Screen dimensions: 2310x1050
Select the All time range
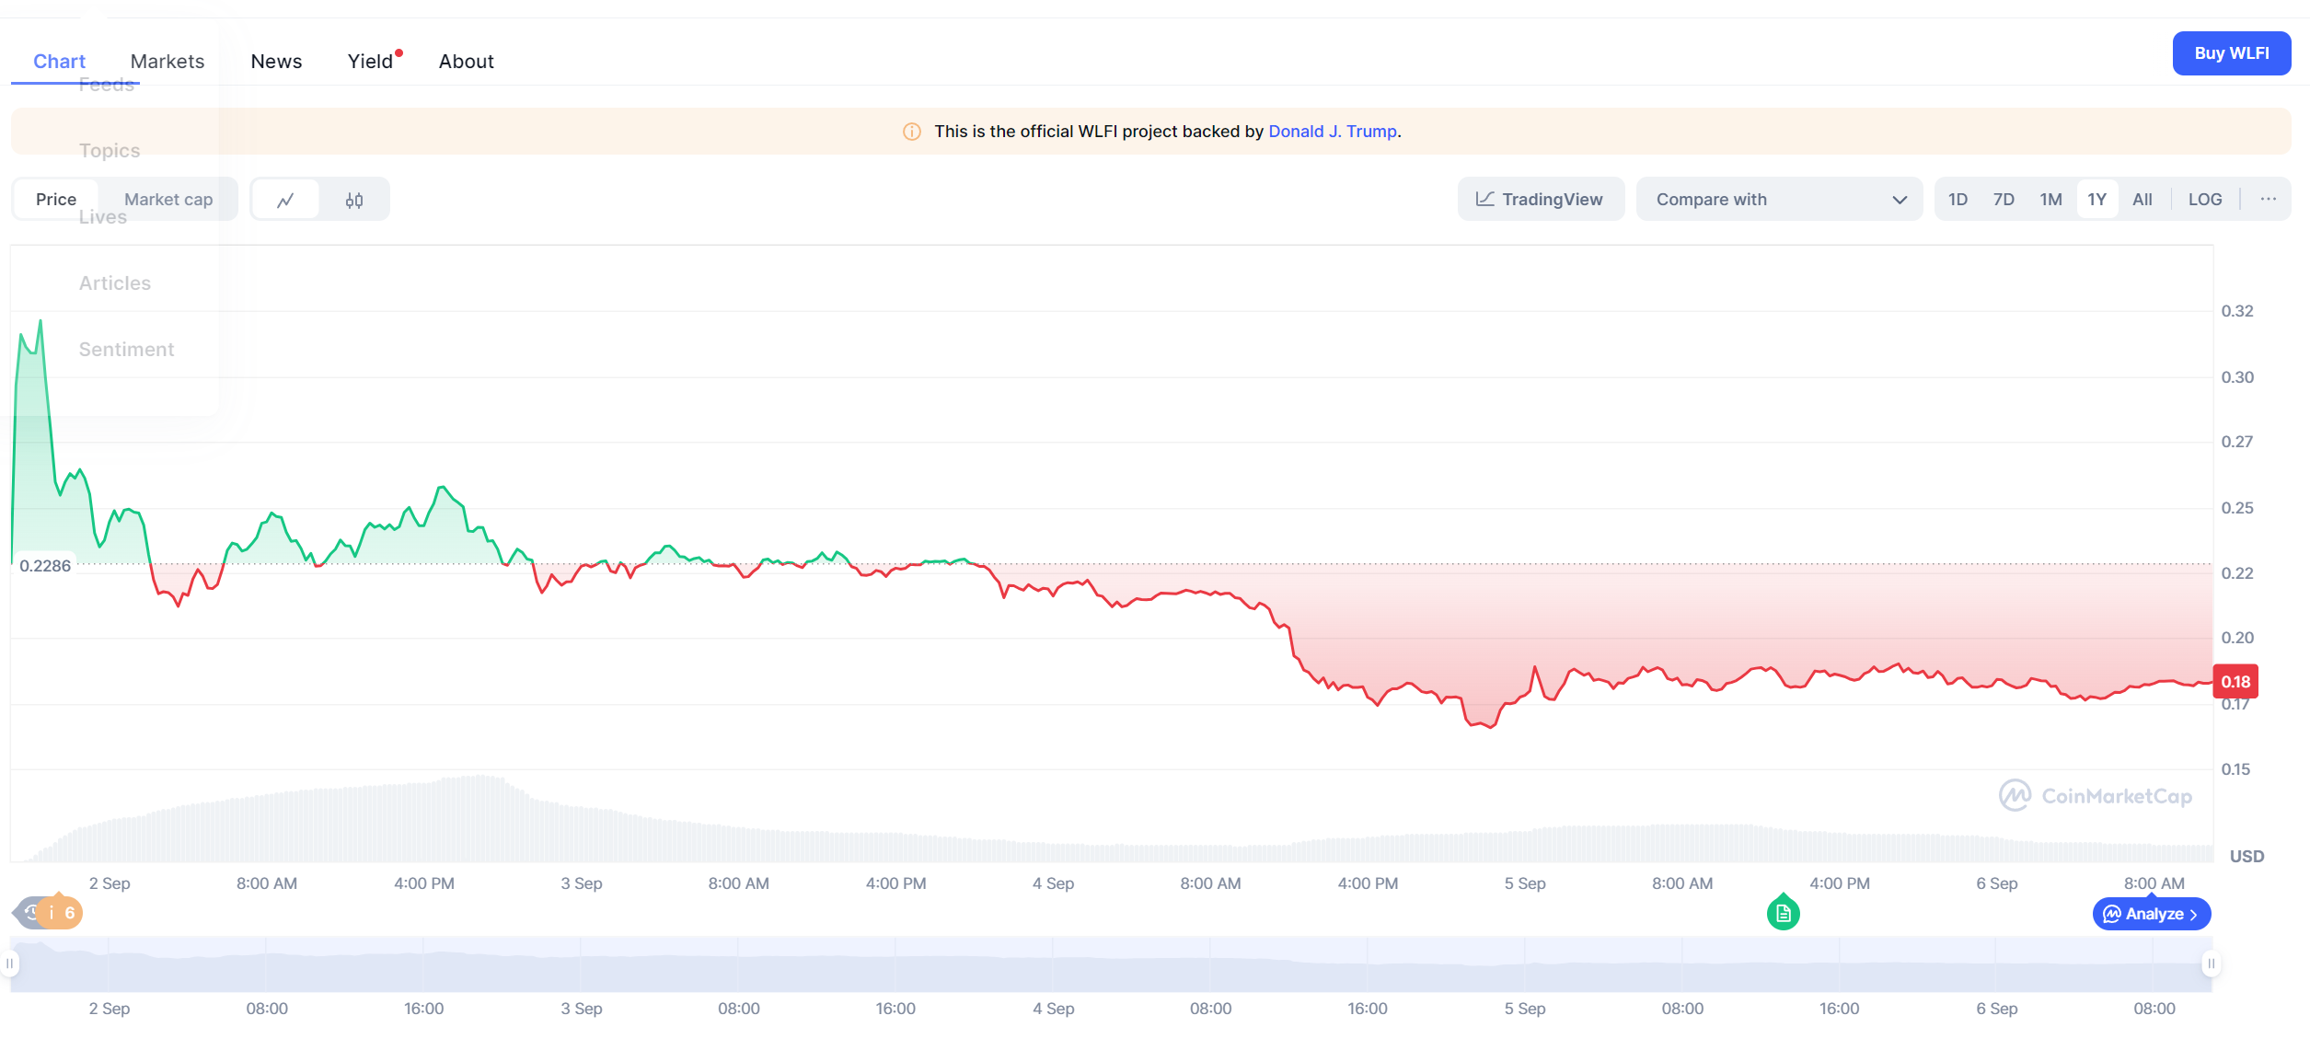tap(2143, 199)
